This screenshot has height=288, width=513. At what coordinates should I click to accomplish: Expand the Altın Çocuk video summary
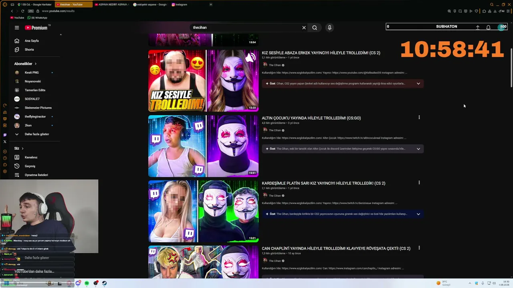418,149
